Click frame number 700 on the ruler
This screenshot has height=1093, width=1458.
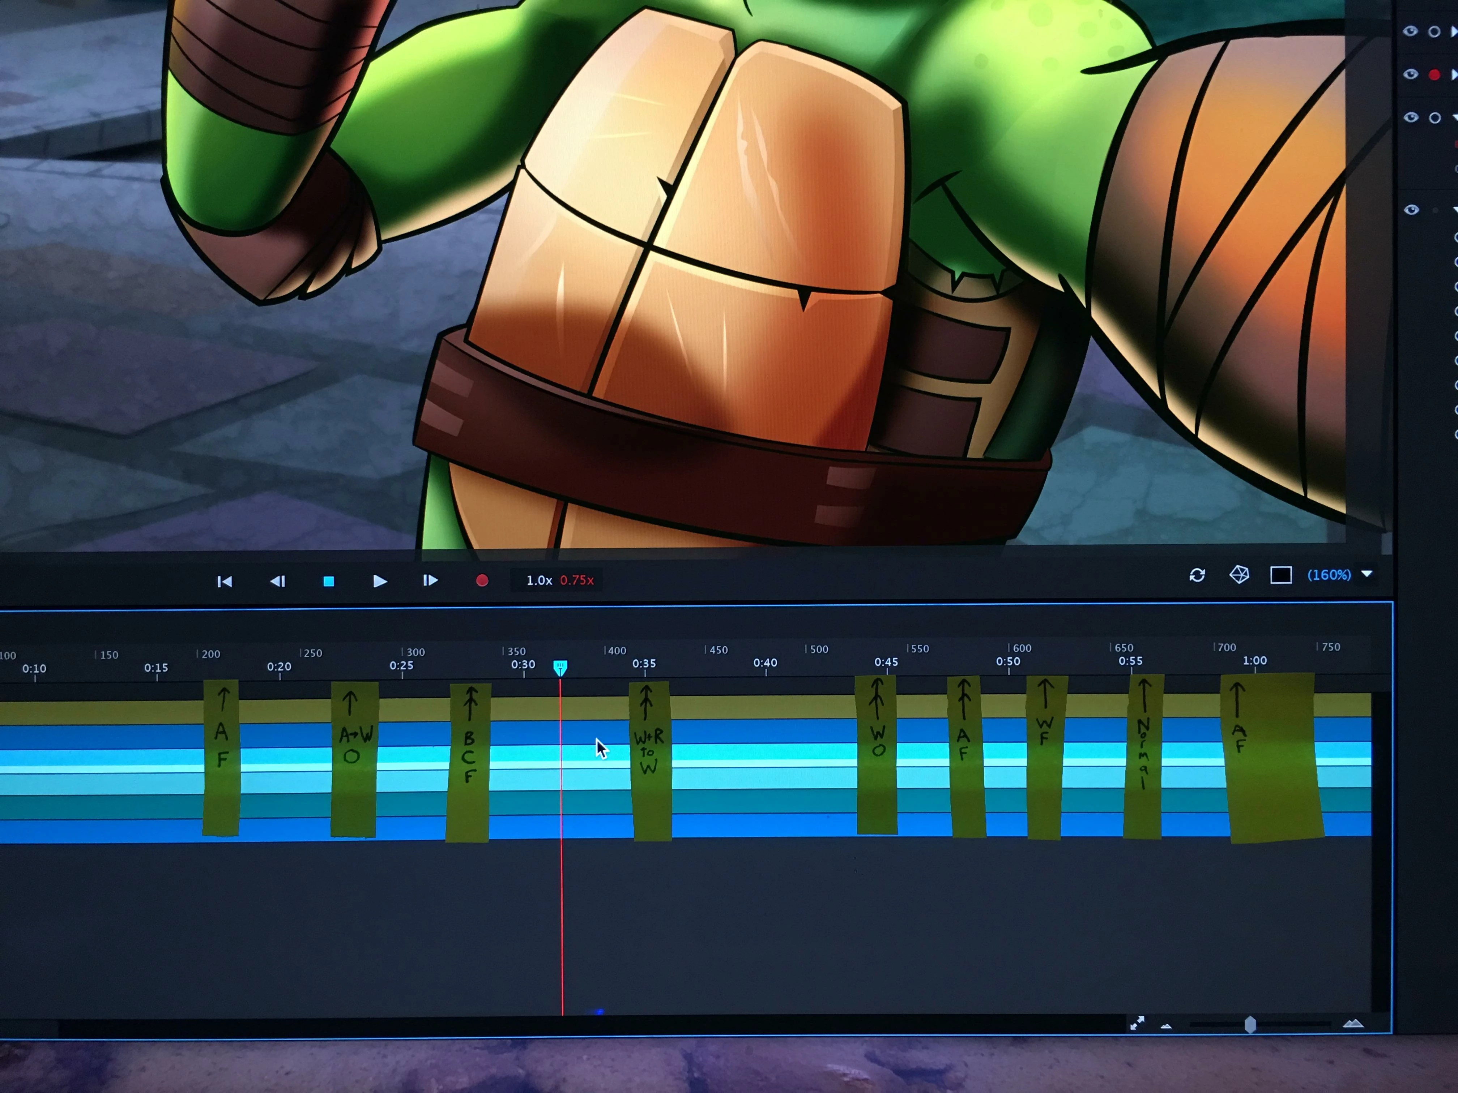[1227, 648]
